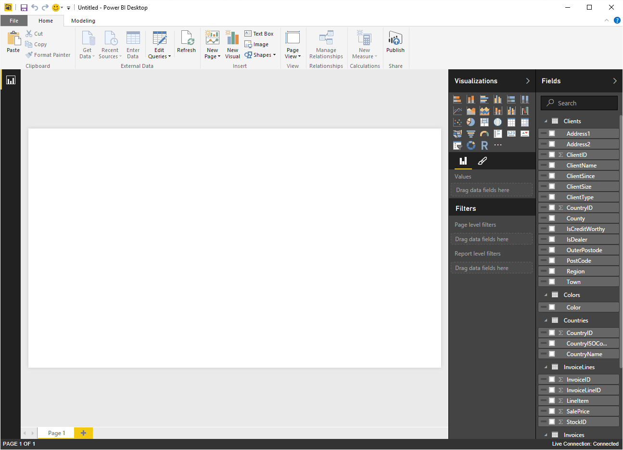Image resolution: width=623 pixels, height=450 pixels.
Task: Open the File menu tab
Action: coord(14,21)
